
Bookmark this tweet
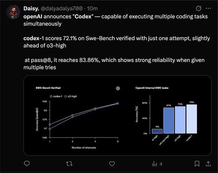(x=197, y=163)
